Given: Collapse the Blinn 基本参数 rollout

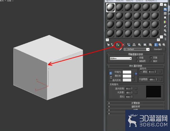Looking at the screenshot, I should [135, 66].
